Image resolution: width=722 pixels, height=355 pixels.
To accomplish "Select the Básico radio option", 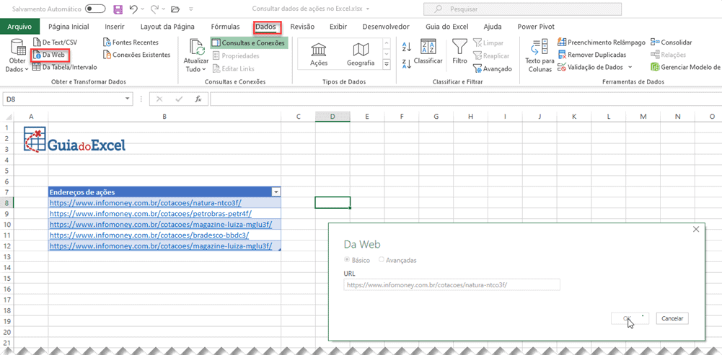I will (347, 260).
